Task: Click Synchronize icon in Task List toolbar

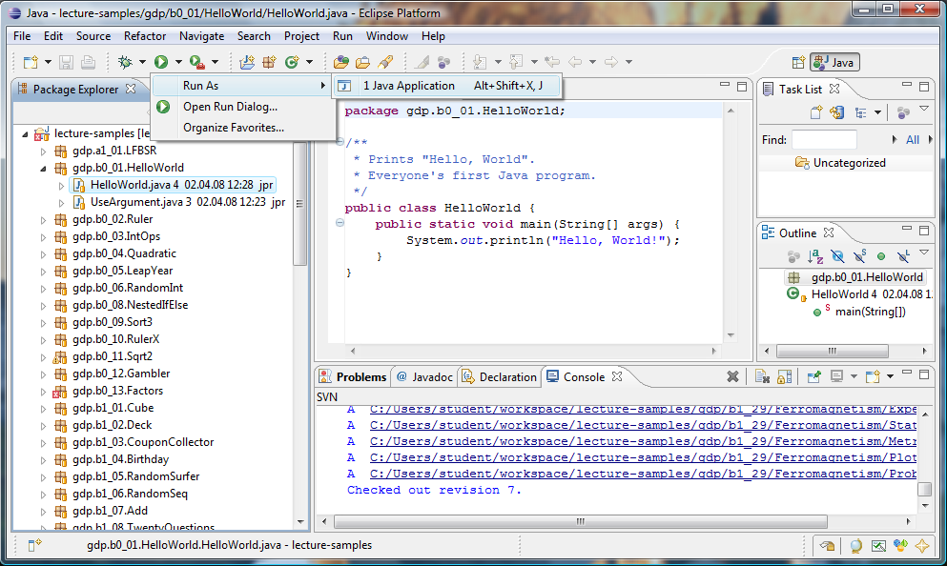Action: coord(837,112)
